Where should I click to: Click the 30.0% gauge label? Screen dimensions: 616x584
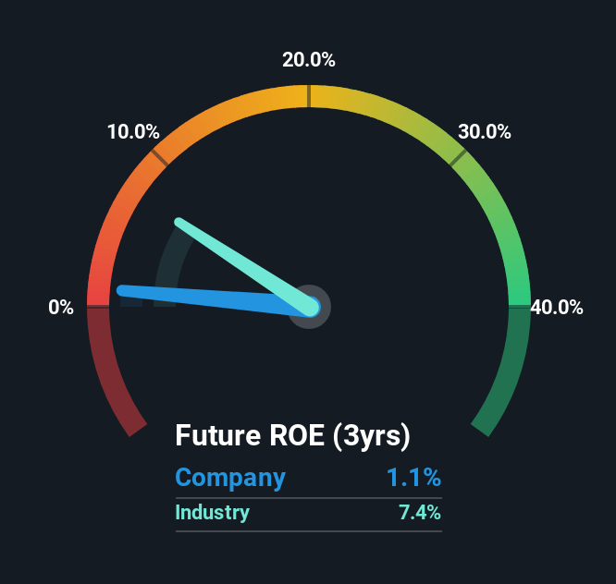point(485,132)
